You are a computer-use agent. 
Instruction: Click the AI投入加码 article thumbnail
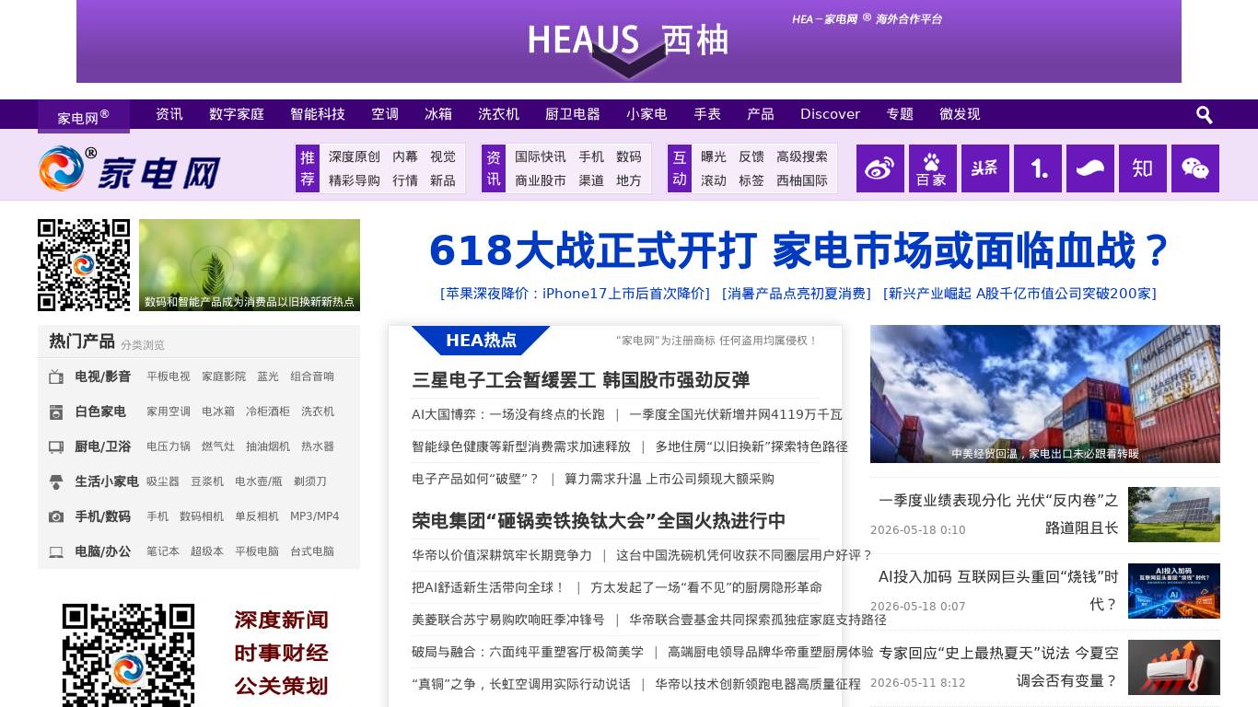click(1174, 591)
